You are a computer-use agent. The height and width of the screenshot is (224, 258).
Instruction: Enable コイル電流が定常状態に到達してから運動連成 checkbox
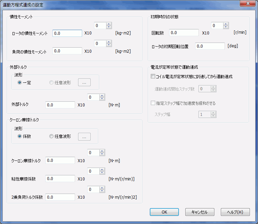click(x=153, y=77)
